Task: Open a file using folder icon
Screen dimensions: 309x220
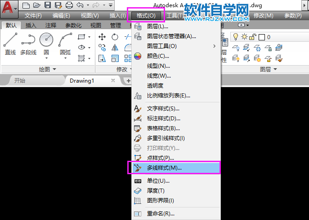Action: (x=36, y=5)
